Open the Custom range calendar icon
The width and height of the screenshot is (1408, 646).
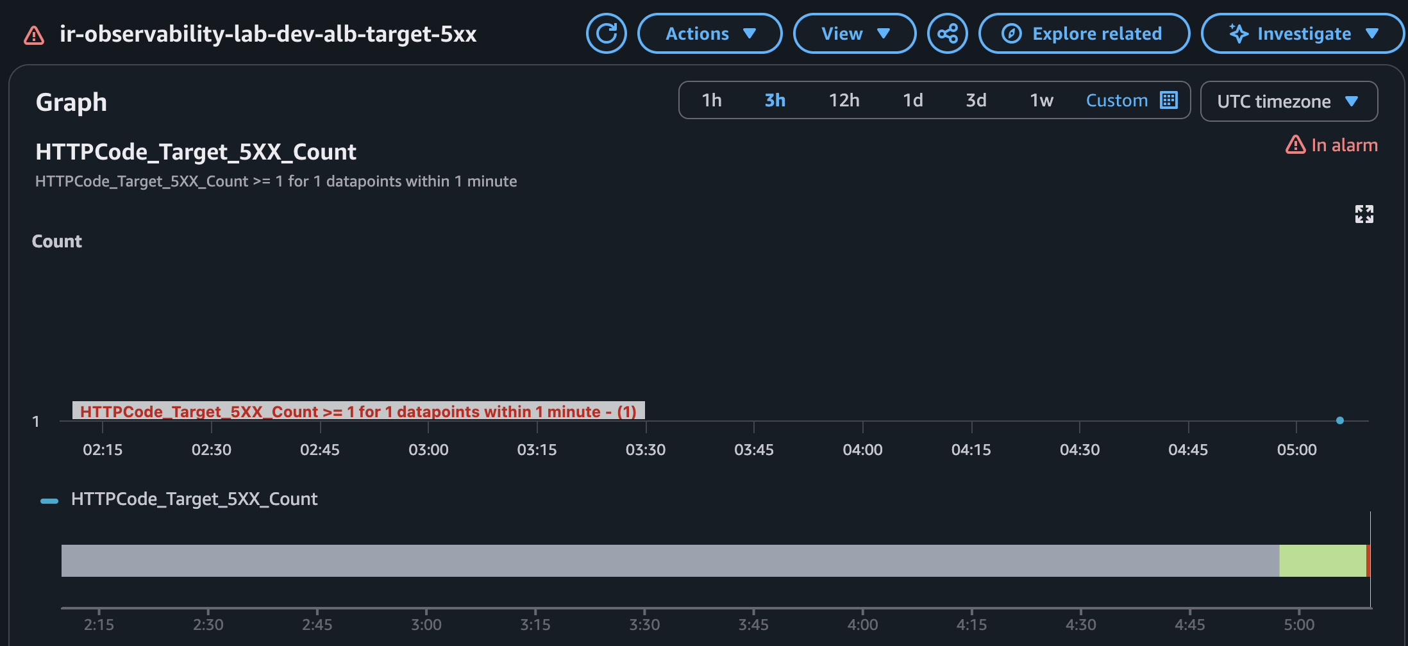pos(1168,100)
